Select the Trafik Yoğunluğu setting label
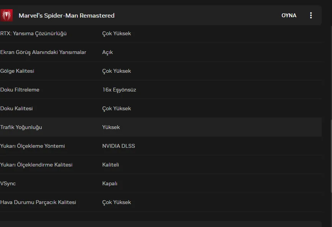 pos(21,127)
